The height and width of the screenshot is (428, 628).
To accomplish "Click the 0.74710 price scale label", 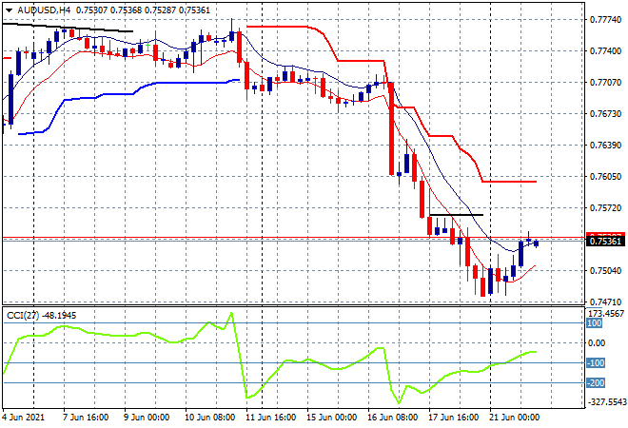I will pos(605,302).
